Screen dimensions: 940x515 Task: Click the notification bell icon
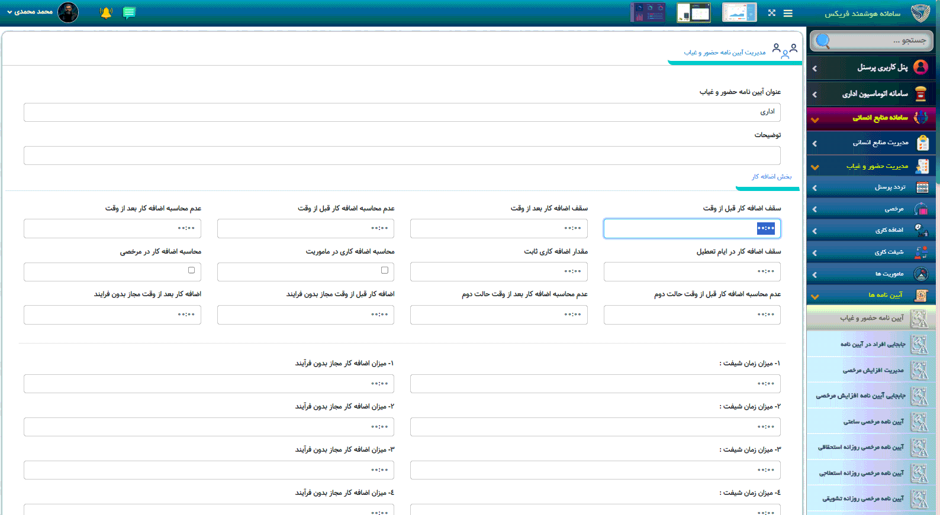(106, 13)
